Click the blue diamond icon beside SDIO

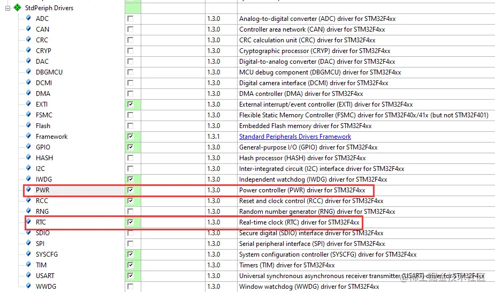pyautogui.click(x=28, y=233)
